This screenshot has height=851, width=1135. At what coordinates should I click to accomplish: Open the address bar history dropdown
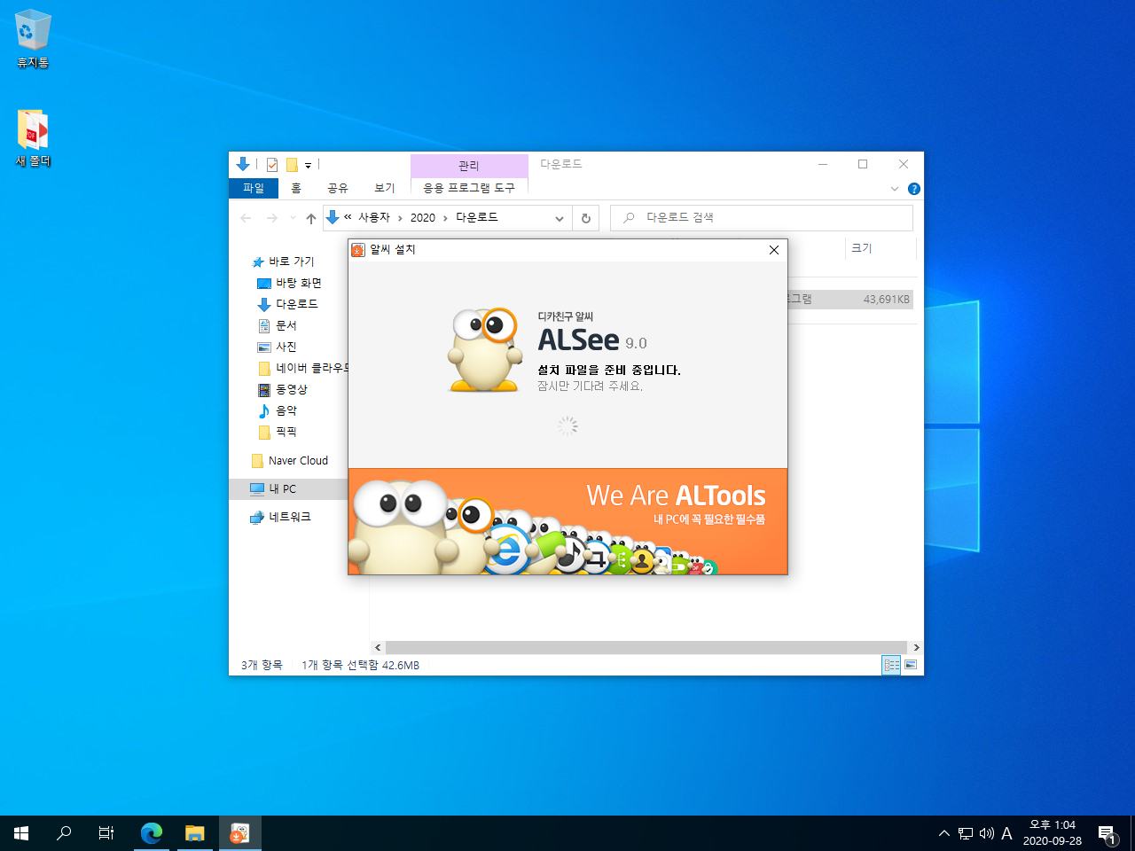tap(560, 218)
